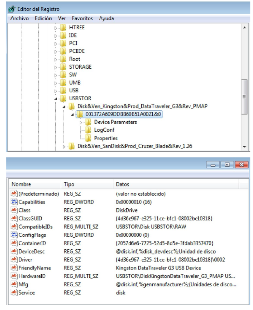Screen dimensions: 253x310
Task: Click the PCIIDE folder icon
Action: click(63, 51)
